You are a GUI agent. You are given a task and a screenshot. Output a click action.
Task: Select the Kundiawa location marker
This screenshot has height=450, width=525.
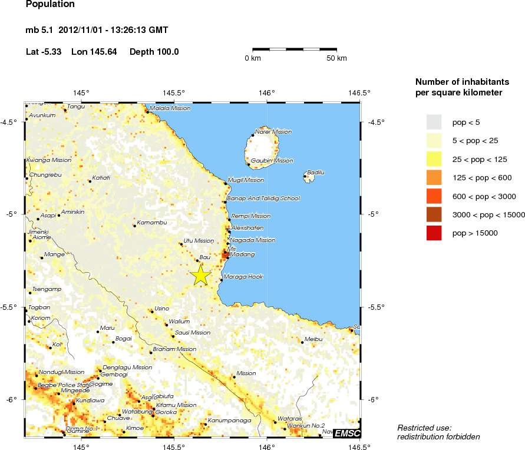74,403
